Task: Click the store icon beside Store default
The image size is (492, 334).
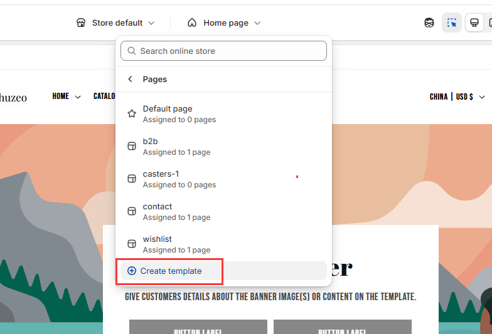Action: pos(81,23)
